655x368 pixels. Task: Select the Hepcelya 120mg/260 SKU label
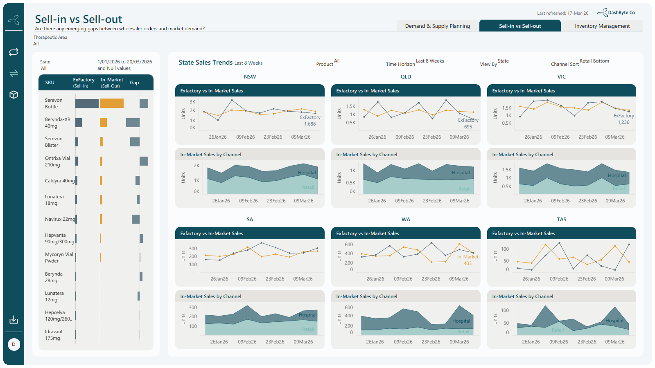coord(58,316)
